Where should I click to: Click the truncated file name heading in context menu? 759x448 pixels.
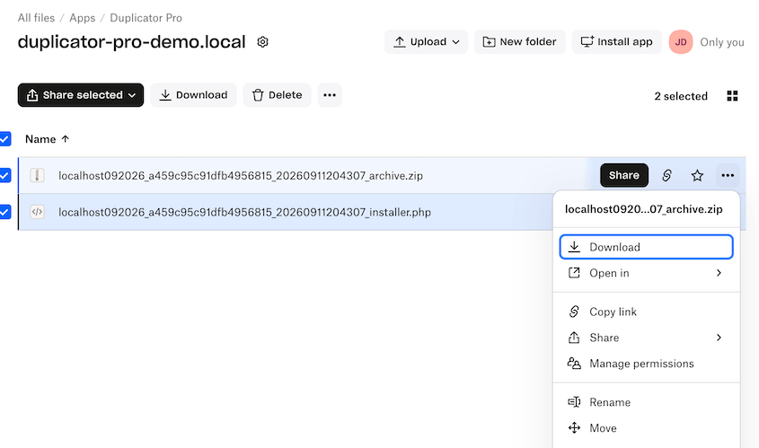tap(644, 209)
